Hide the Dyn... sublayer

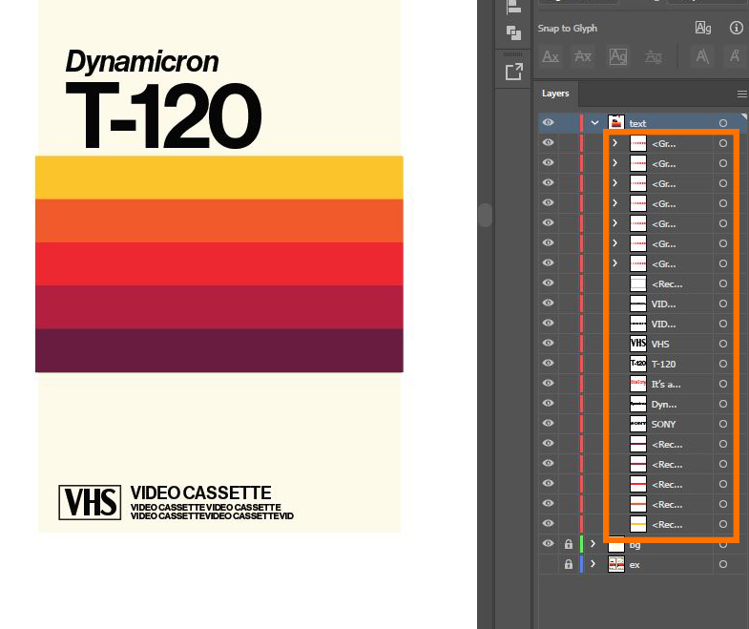click(549, 403)
